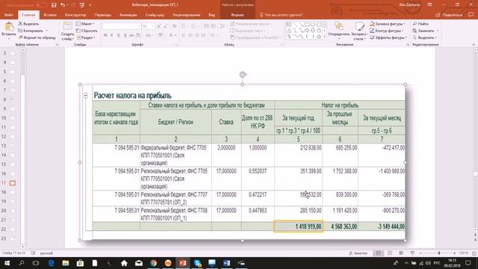Viewport: 478px width, 269px height.
Task: Switch to picture Format (Формат) tab
Action: point(238,15)
